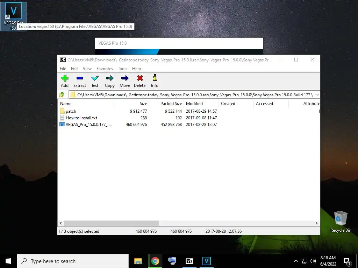Open network status in system tray
358x268 pixels.
(x=305, y=261)
